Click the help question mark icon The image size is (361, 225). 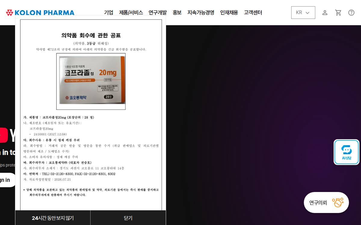[351, 13]
